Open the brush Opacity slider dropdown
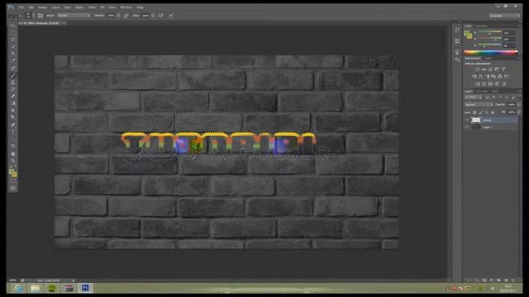529x297 pixels. pyautogui.click(x=118, y=16)
